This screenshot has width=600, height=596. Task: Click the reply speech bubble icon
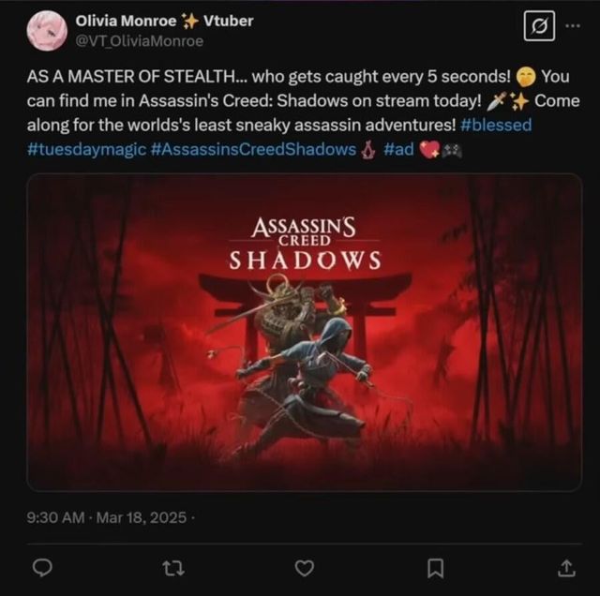(x=42, y=568)
